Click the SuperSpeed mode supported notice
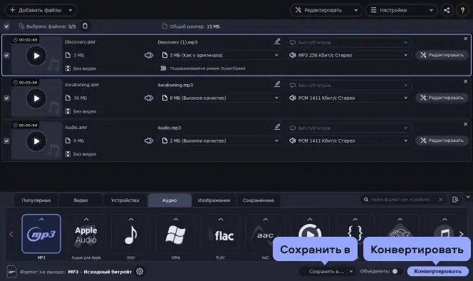The width and height of the screenshot is (473, 281). coord(203,68)
